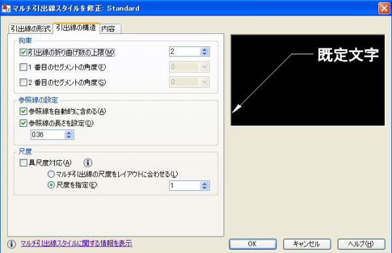Click the OK button
Screen dimensions: 392x253
253,244
